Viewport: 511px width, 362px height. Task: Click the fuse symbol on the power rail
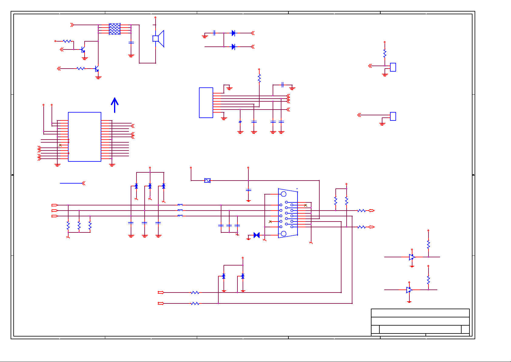pos(207,181)
